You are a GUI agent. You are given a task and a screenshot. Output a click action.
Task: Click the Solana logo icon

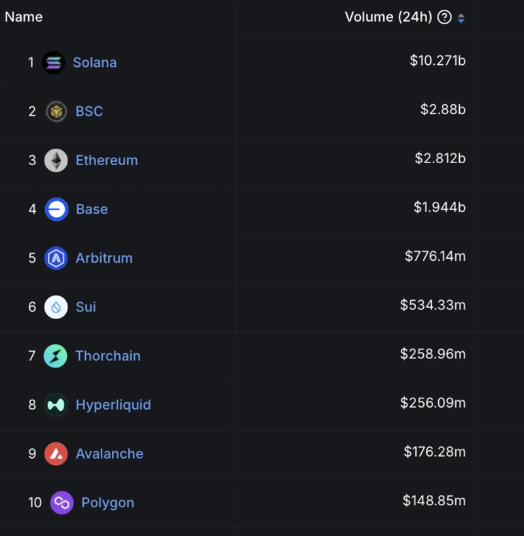pyautogui.click(x=54, y=63)
